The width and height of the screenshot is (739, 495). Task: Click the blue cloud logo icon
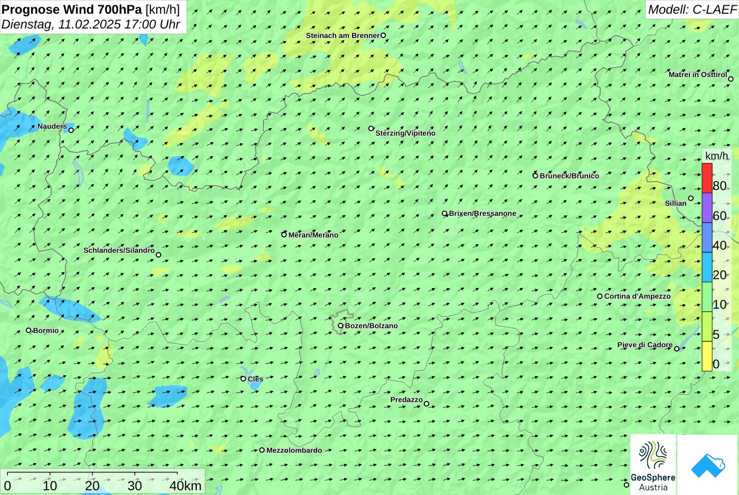708,465
